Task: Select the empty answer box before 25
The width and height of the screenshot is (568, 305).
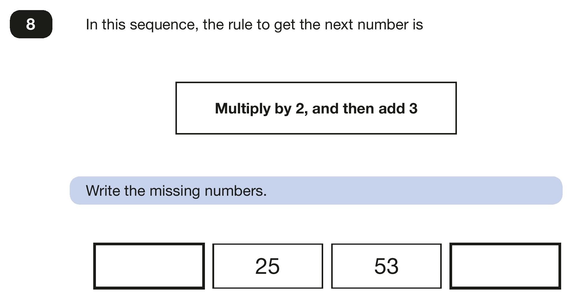Action: 149,266
